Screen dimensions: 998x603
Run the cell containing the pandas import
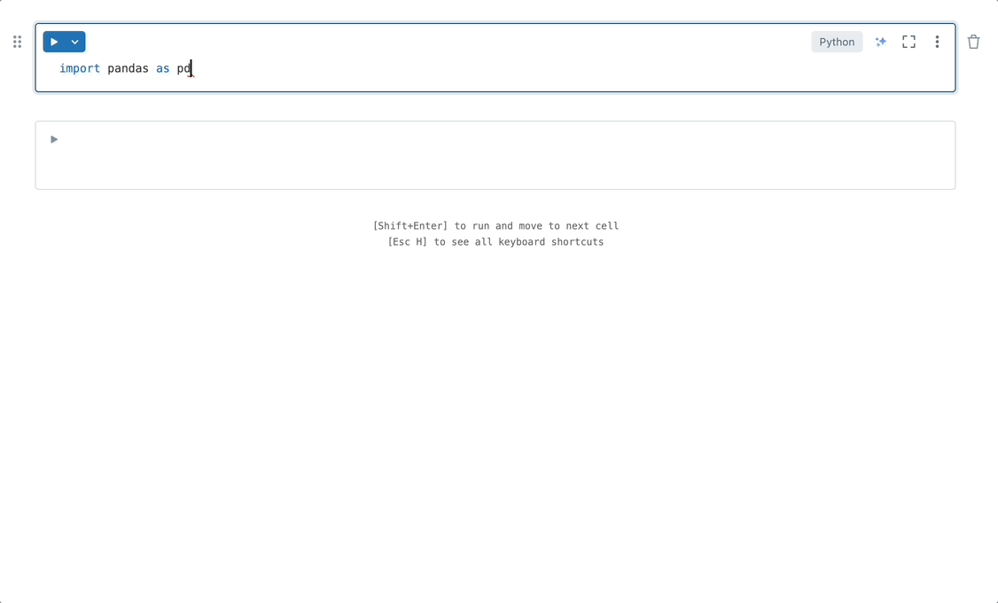pyautogui.click(x=54, y=41)
